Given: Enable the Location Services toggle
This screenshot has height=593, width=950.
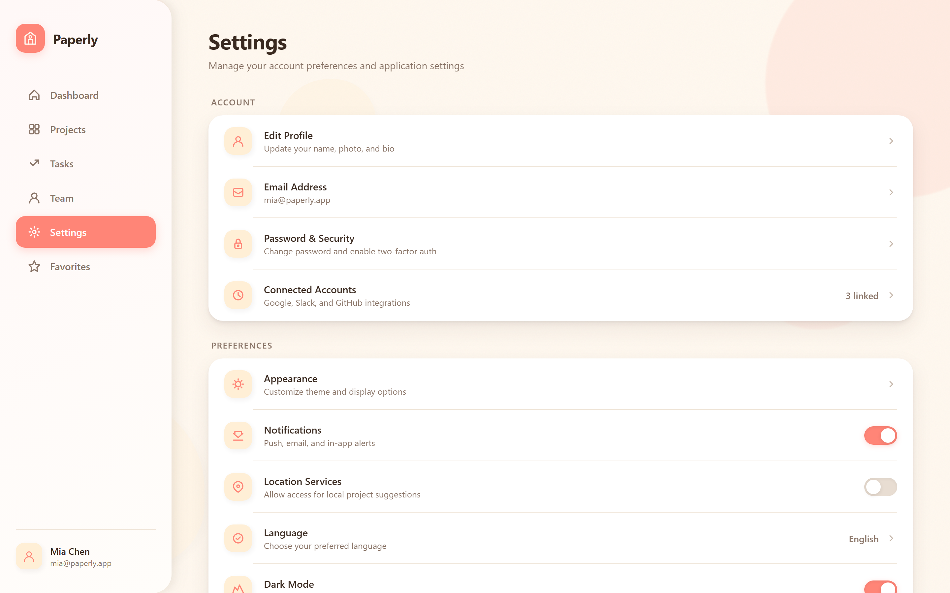Looking at the screenshot, I should (x=880, y=487).
